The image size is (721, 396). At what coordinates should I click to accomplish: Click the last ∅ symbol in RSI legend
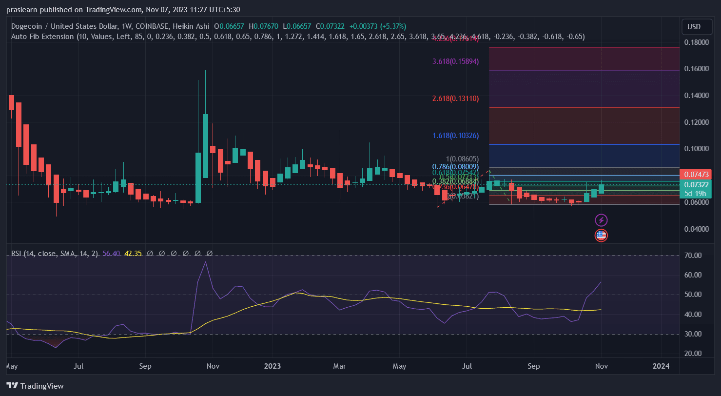coord(210,254)
